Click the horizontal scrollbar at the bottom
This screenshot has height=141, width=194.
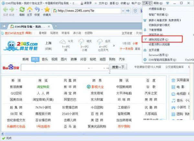(83, 134)
